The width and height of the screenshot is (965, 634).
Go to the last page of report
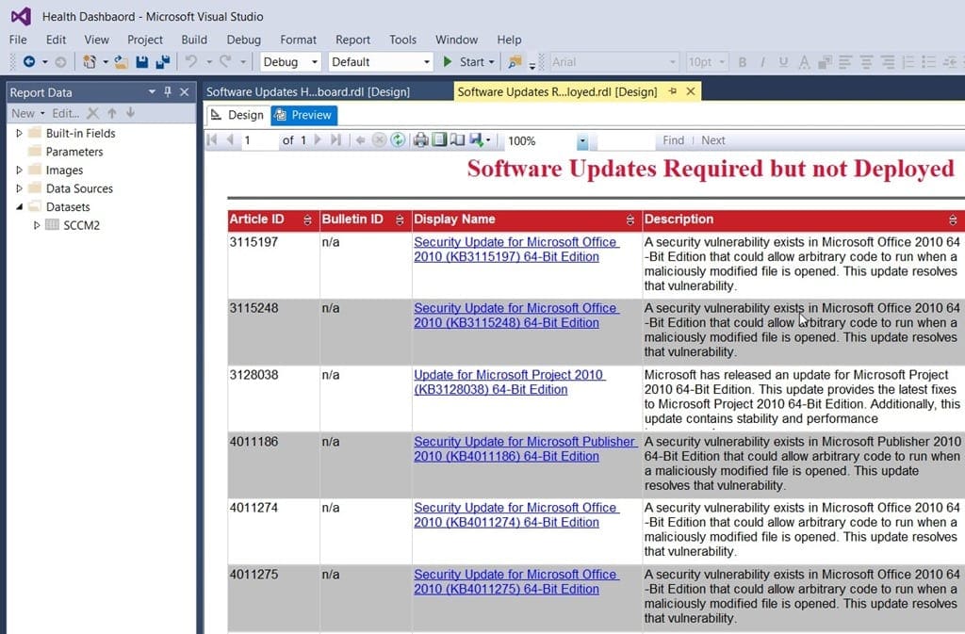click(x=335, y=140)
